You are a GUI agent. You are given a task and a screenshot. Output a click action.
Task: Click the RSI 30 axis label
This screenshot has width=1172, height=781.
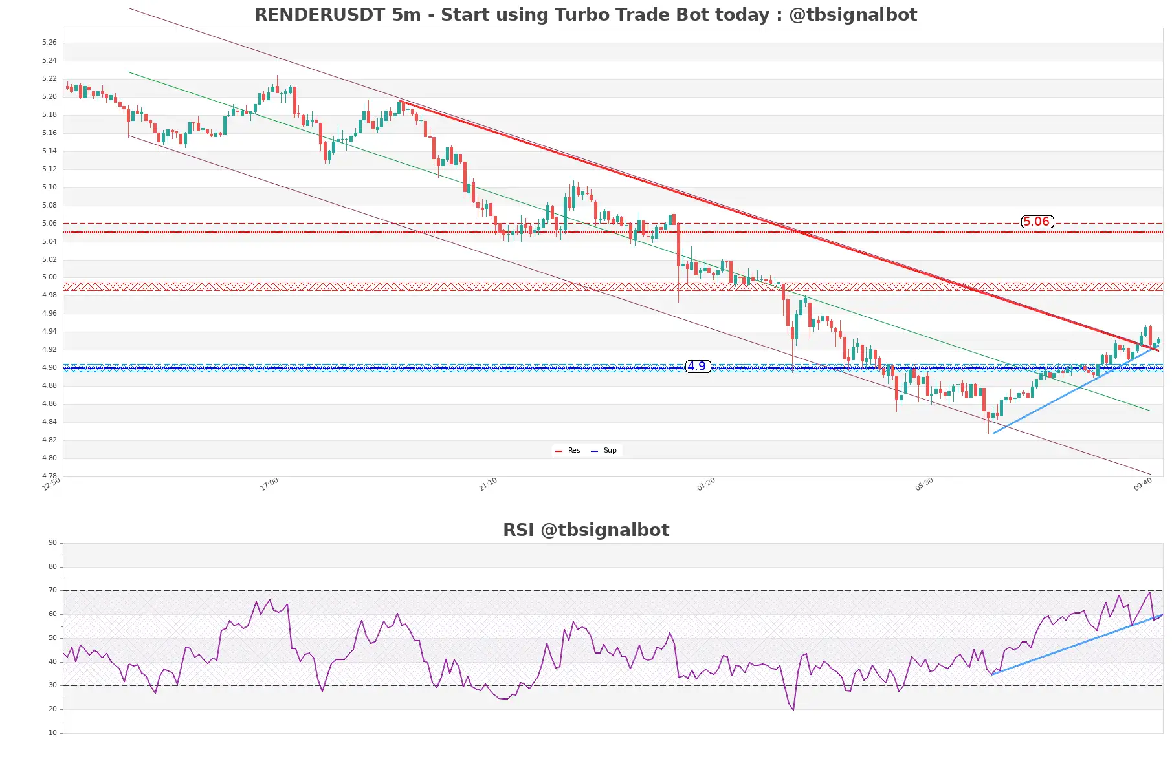pyautogui.click(x=52, y=685)
